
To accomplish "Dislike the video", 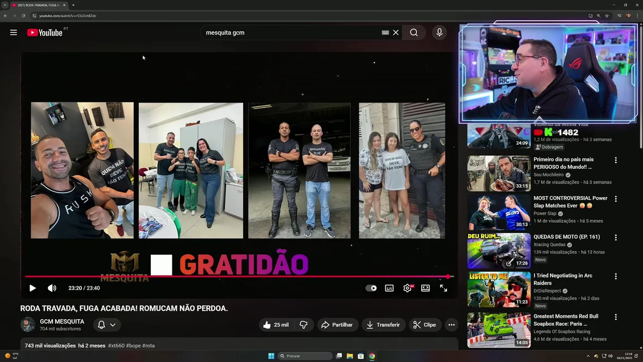I will 303,325.
